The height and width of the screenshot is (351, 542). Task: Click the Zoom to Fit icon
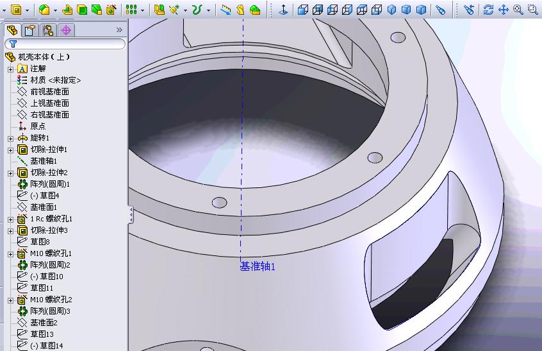(x=518, y=10)
